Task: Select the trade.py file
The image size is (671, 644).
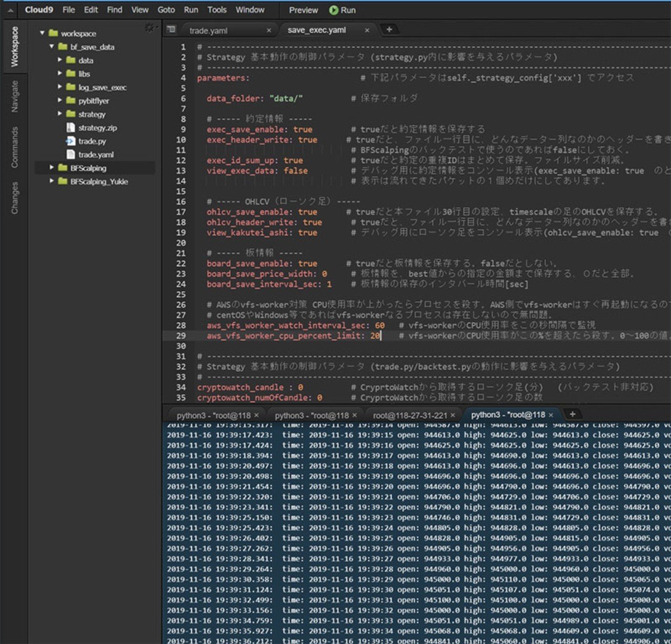Action: [x=92, y=141]
